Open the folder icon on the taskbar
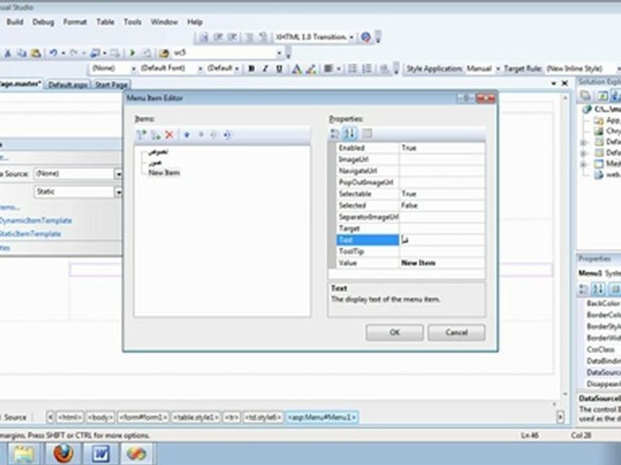This screenshot has width=621, height=465. coord(24,453)
